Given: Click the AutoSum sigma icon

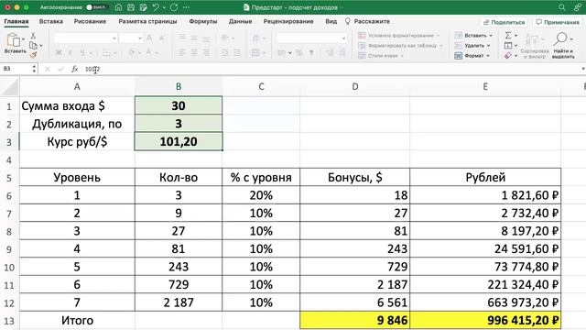Looking at the screenshot, I should [x=508, y=35].
